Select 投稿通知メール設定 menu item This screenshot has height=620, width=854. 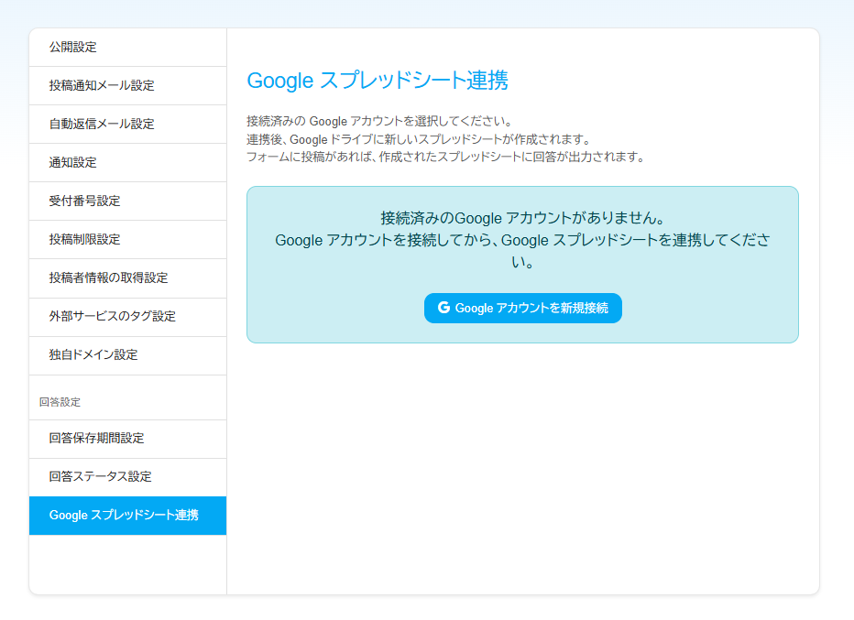click(x=127, y=85)
